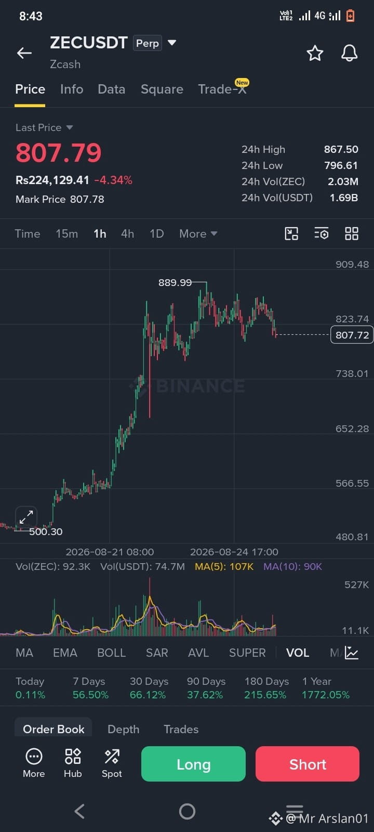Select the 1h chart interval
Image resolution: width=374 pixels, height=832 pixels.
point(100,234)
